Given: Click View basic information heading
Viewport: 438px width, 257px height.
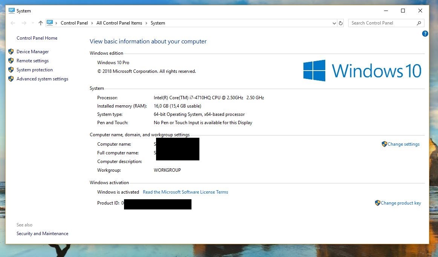Looking at the screenshot, I should point(148,42).
